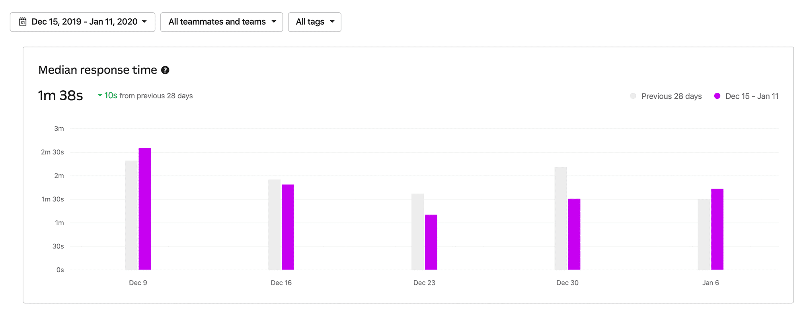Click the gray bar for Dec 30
Image resolution: width=807 pixels, height=316 pixels.
coord(560,218)
